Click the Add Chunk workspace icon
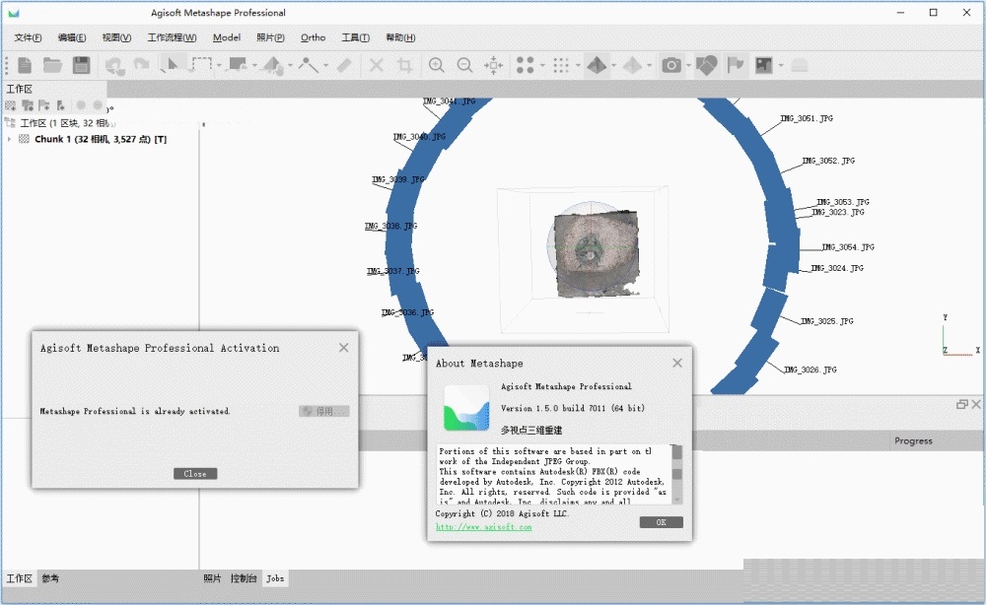 tap(11, 105)
